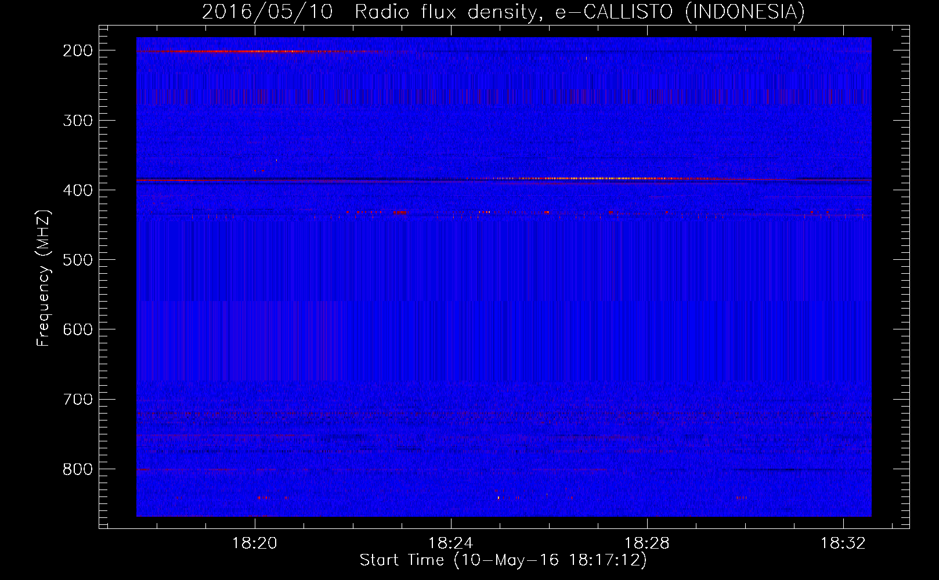
Task: Click the 600 frequency tick label
Action: [78, 329]
